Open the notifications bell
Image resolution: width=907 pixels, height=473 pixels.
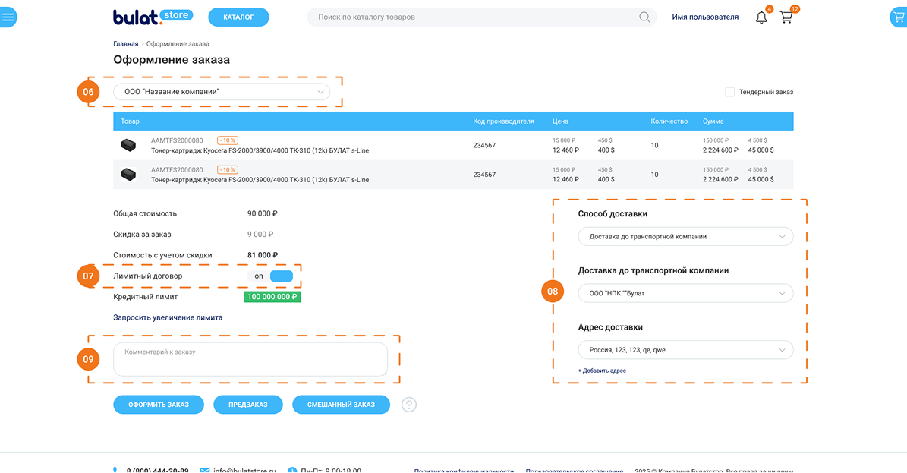click(761, 17)
